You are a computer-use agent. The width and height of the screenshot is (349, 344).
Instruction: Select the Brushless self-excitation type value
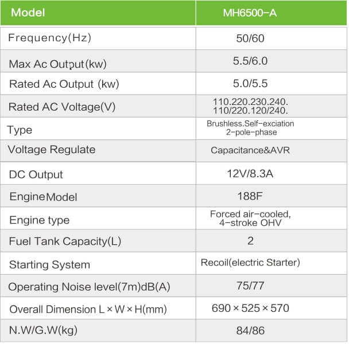250,128
